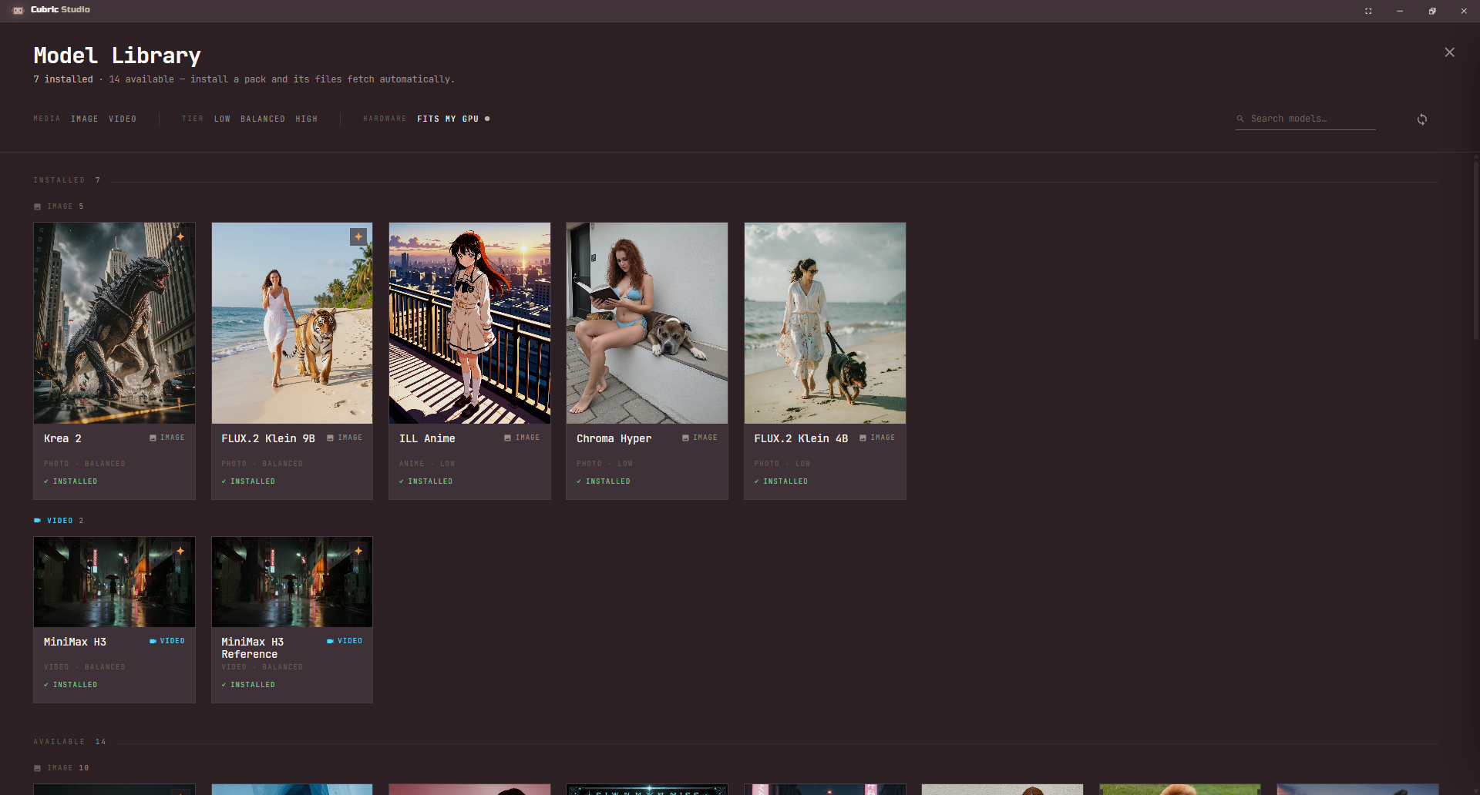Close the Model Library panel
Viewport: 1480px width, 795px height.
[x=1449, y=52]
